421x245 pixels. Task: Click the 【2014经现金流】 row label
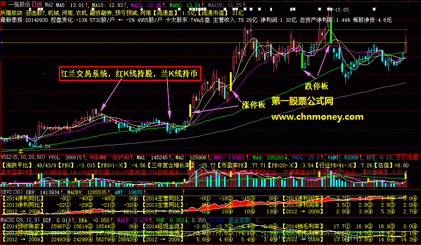point(164,227)
